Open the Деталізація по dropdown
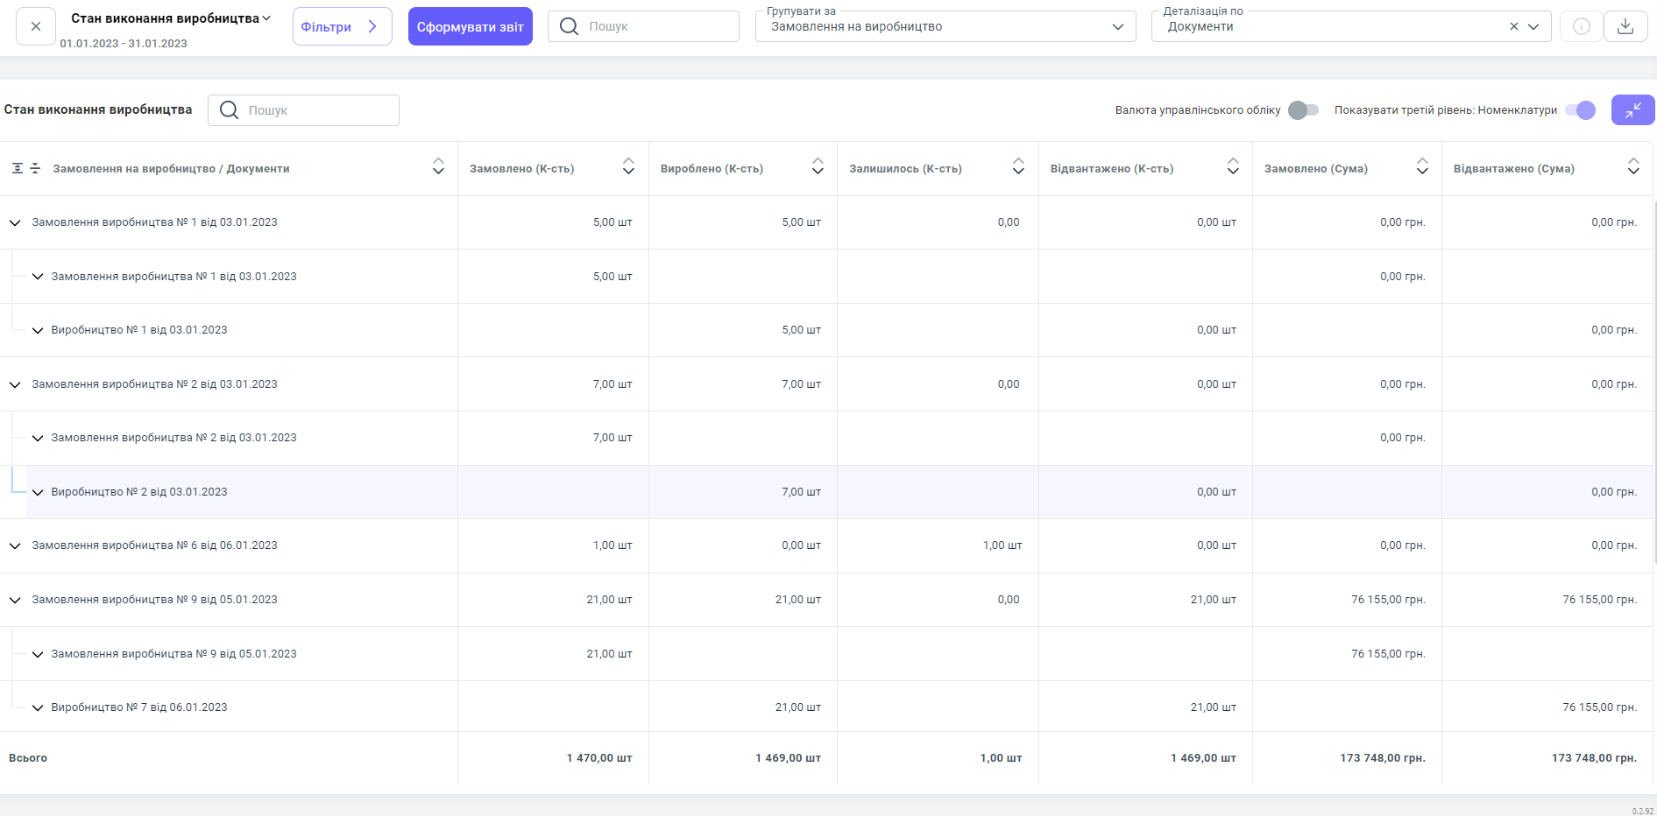This screenshot has width=1657, height=816. point(1533,26)
